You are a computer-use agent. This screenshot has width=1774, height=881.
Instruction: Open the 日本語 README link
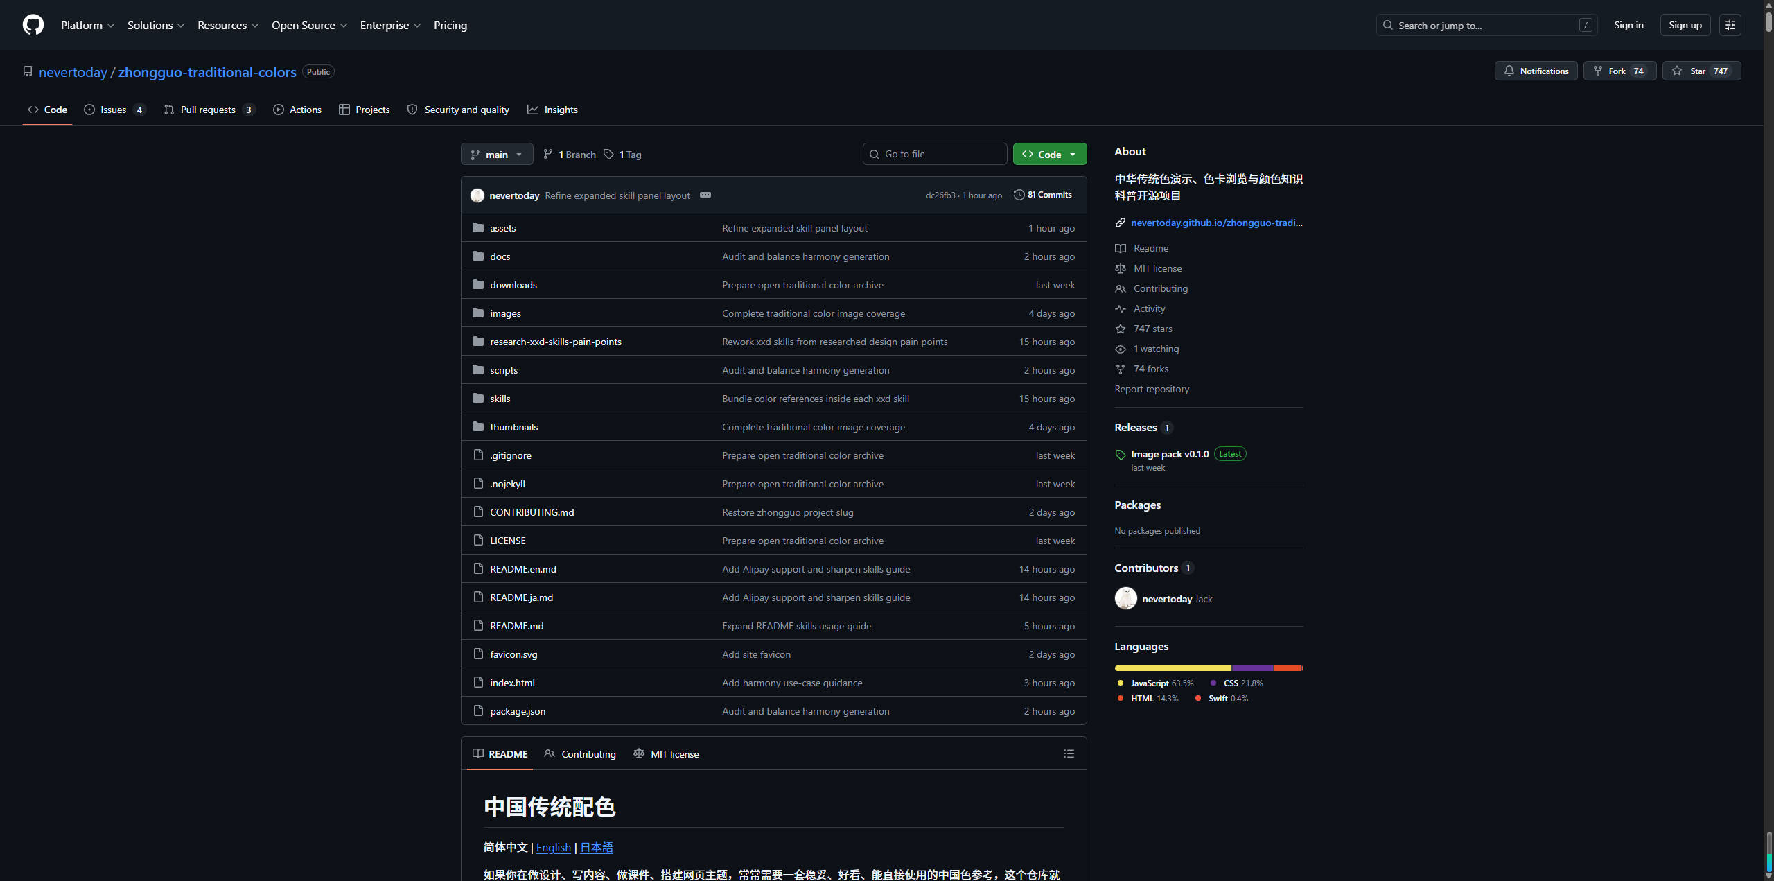(x=596, y=847)
